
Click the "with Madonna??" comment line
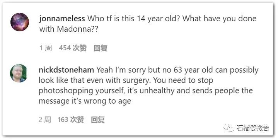click(x=68, y=29)
